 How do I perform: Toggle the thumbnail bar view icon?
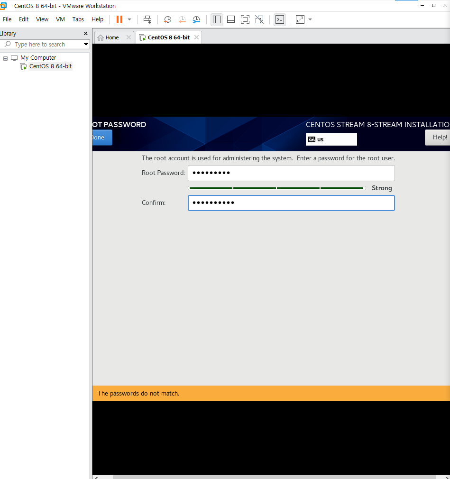(x=231, y=19)
